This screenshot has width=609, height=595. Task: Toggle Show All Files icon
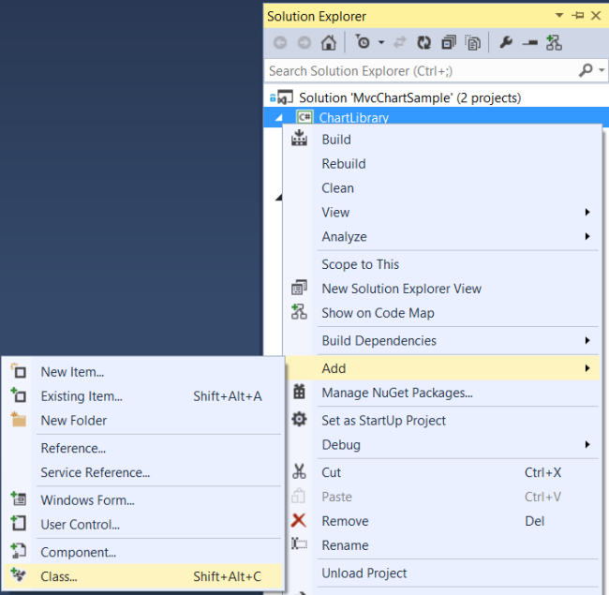472,43
